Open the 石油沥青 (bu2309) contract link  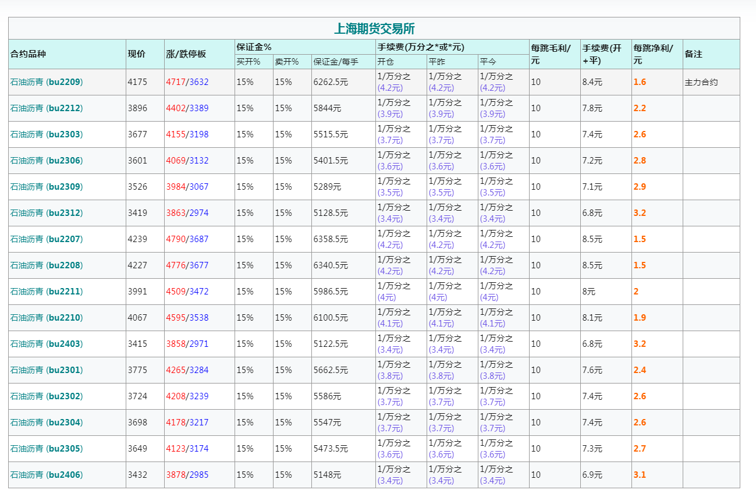click(x=47, y=187)
